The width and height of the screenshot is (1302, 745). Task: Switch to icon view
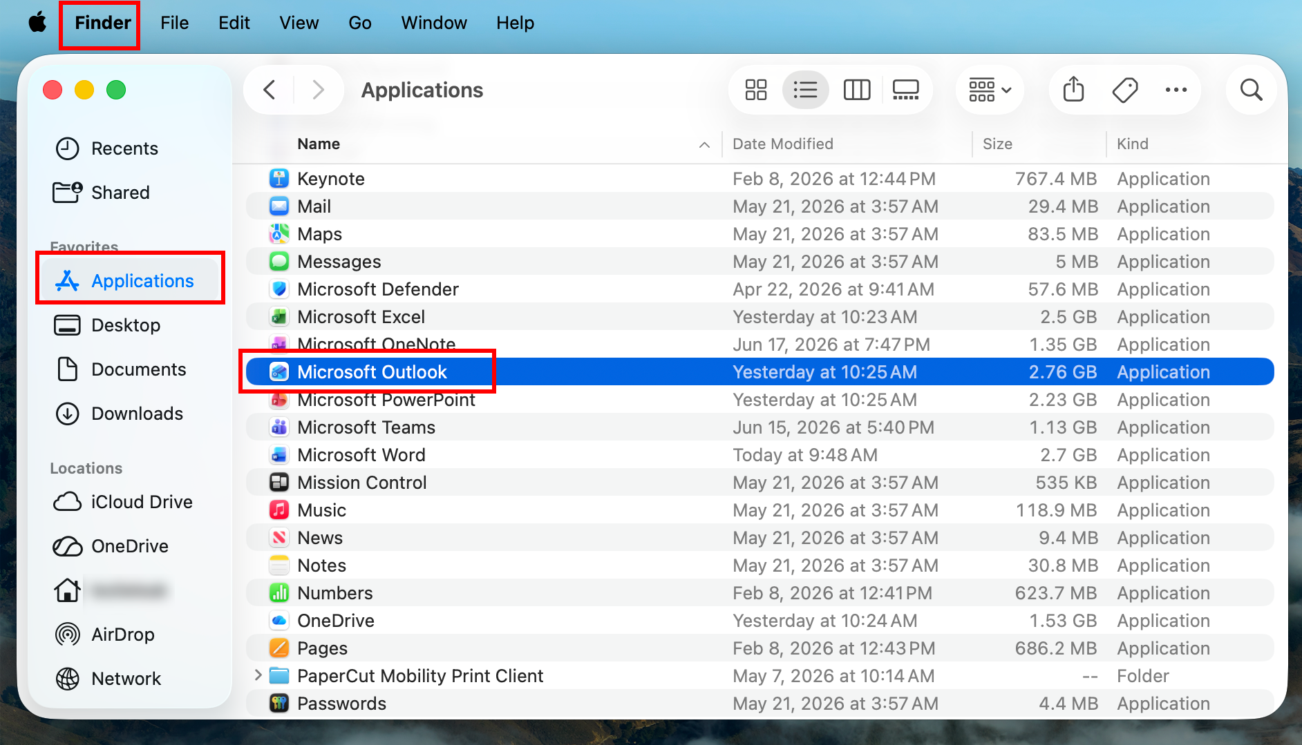coord(755,90)
